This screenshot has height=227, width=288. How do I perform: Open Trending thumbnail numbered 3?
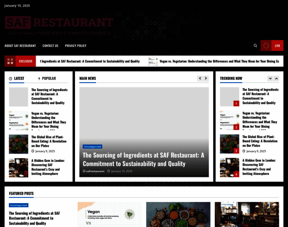(x=230, y=144)
